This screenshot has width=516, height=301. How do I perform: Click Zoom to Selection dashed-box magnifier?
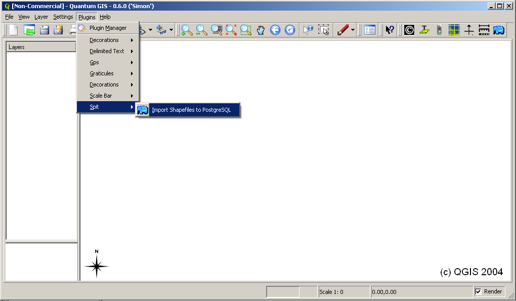click(246, 30)
